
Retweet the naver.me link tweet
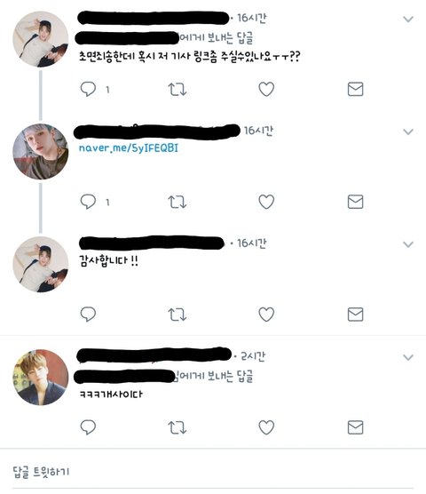pos(177,202)
